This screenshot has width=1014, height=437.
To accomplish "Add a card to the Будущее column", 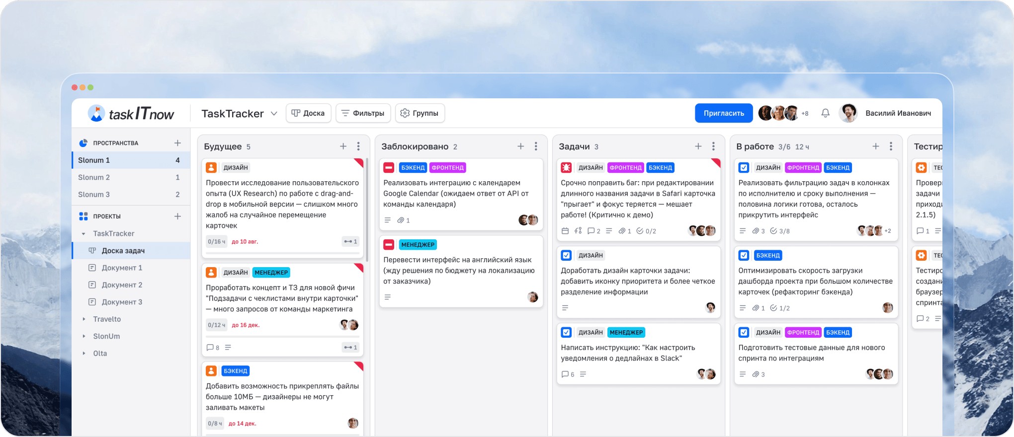I will pyautogui.click(x=343, y=146).
